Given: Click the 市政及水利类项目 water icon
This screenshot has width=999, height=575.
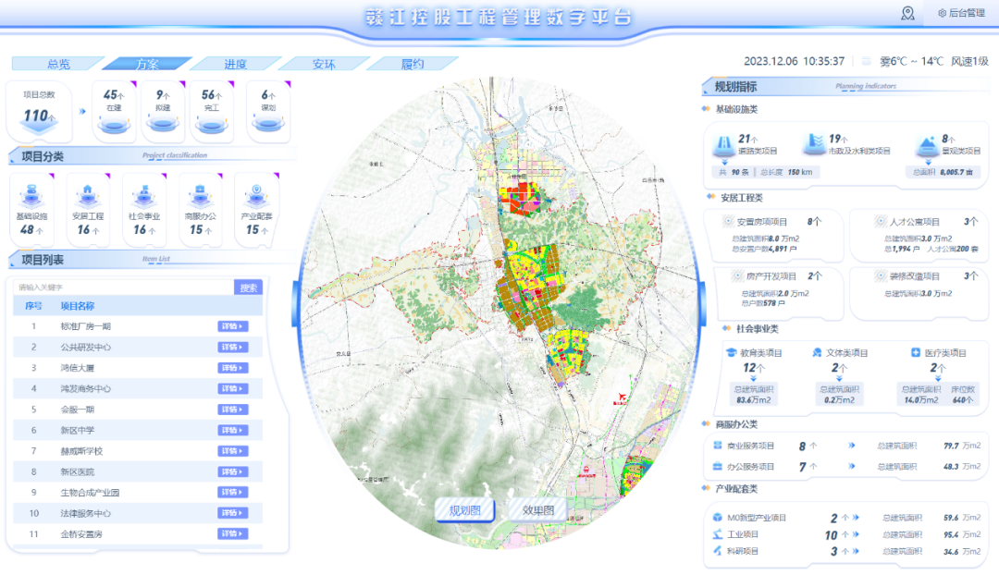Looking at the screenshot, I should click(813, 145).
